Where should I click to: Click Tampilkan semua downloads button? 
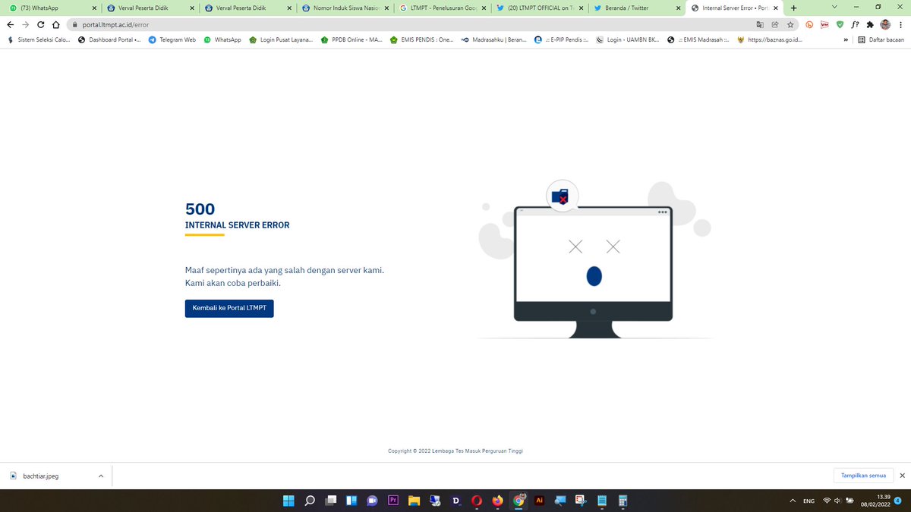863,476
